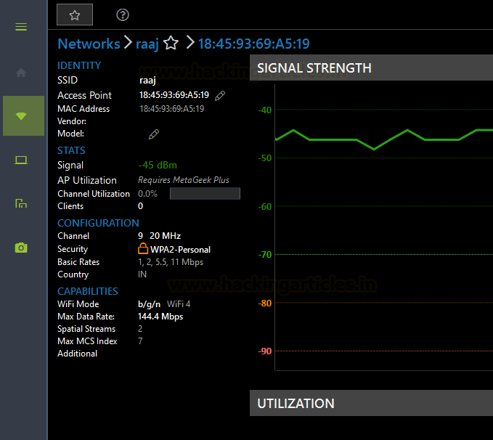The height and width of the screenshot is (440, 493).
Task: Navigate to Networks breadcrumb
Action: pyautogui.click(x=89, y=44)
